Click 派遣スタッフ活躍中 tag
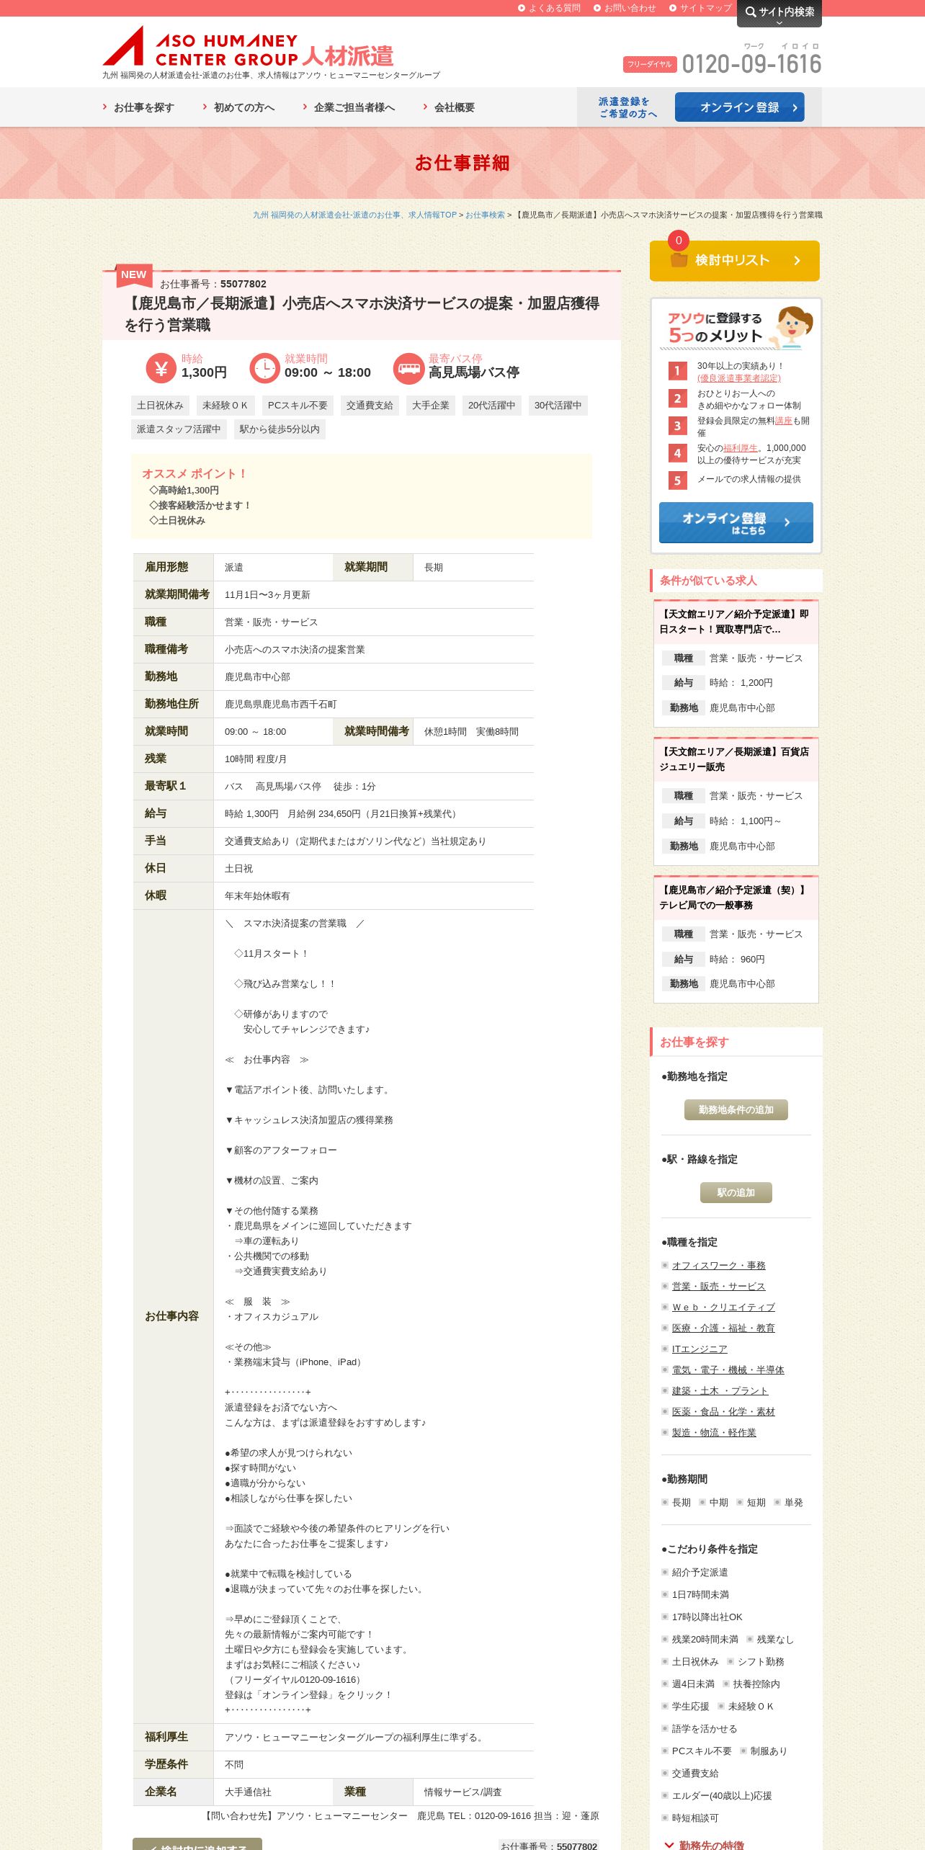The width and height of the screenshot is (925, 1850). (x=179, y=429)
